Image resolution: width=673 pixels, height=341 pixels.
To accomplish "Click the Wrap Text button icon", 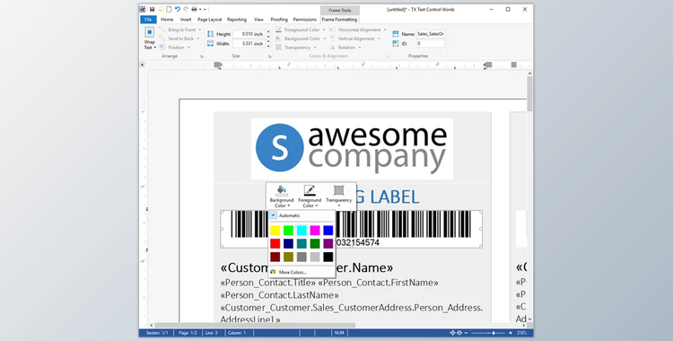I will click(x=149, y=32).
